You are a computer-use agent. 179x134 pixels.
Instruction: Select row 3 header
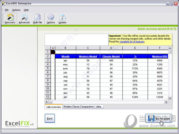(x=48, y=60)
